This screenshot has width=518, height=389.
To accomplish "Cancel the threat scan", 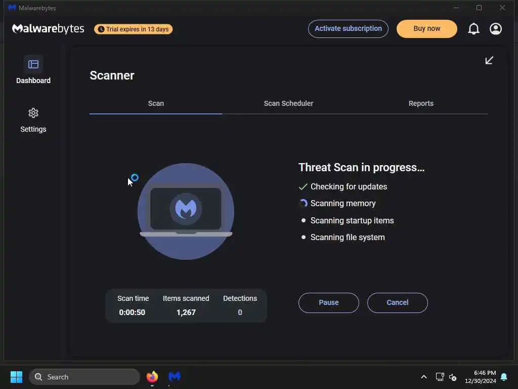I will click(398, 303).
